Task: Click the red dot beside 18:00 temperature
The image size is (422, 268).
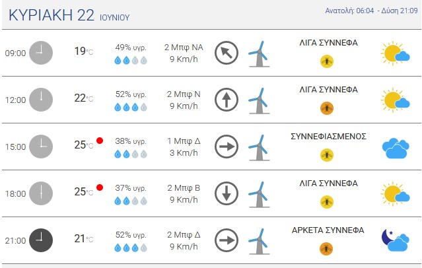Action: [x=100, y=187]
